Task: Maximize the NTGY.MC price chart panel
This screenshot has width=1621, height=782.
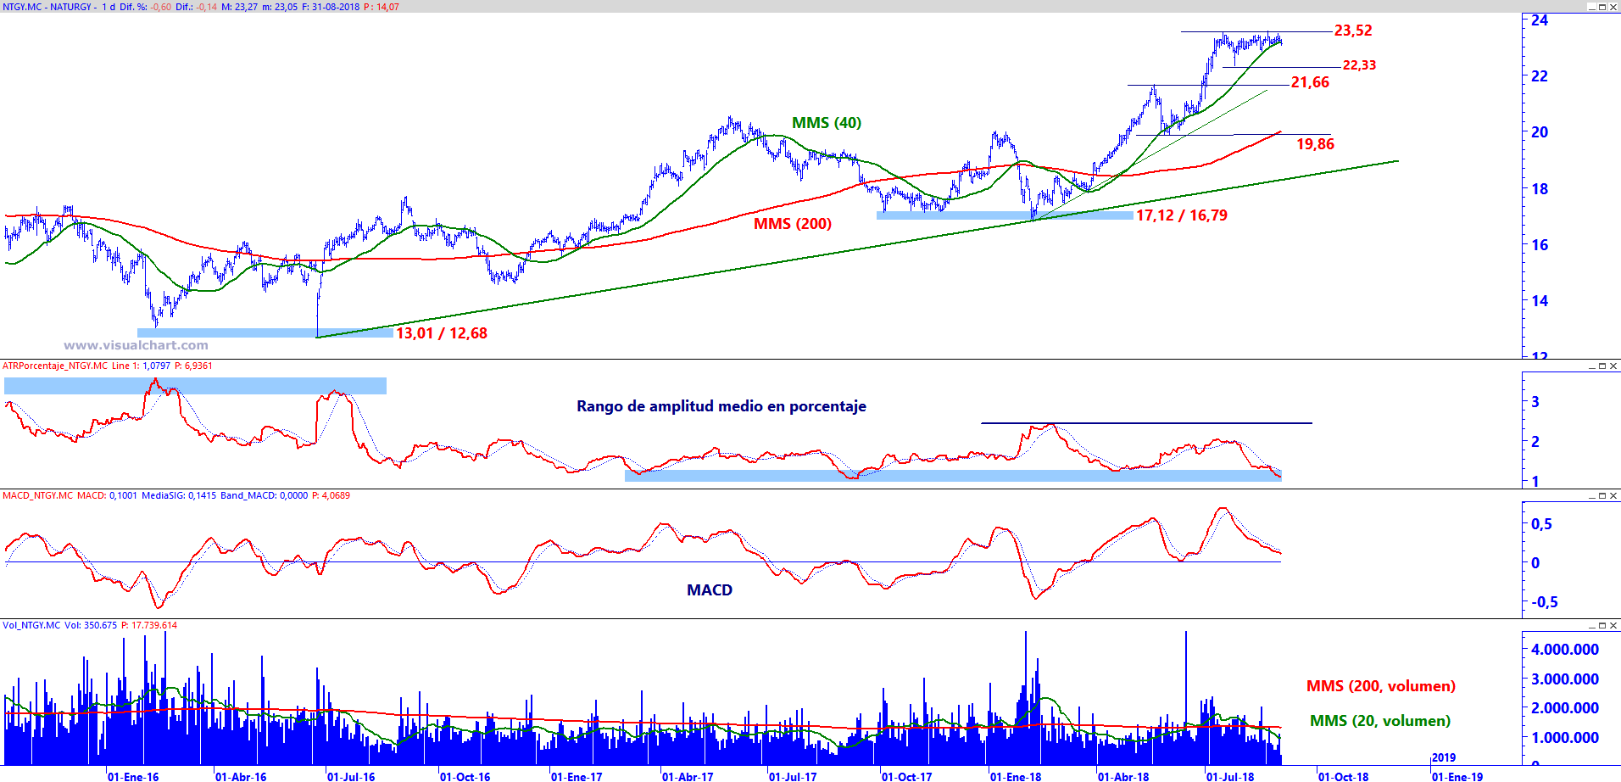Action: coord(1602,7)
